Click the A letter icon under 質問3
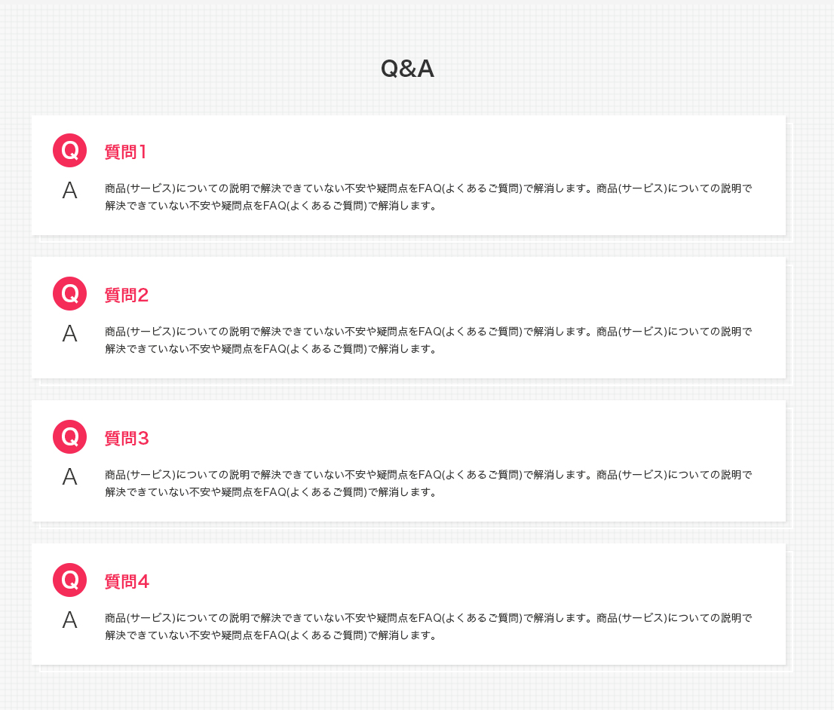This screenshot has height=710, width=834. 69,476
